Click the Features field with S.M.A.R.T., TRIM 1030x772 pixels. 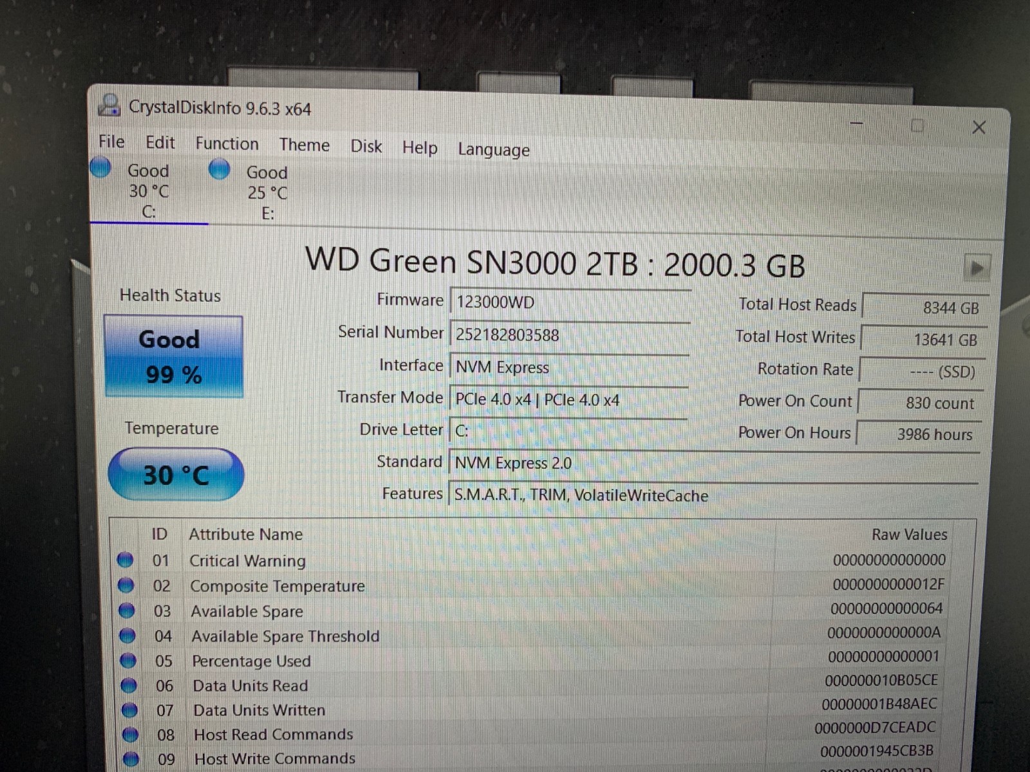713,495
